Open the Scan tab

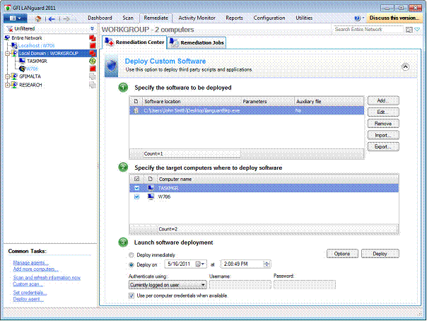[128, 18]
